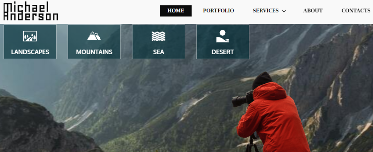The image size is (373, 152).
Task: Open the Contacts page
Action: pyautogui.click(x=356, y=11)
